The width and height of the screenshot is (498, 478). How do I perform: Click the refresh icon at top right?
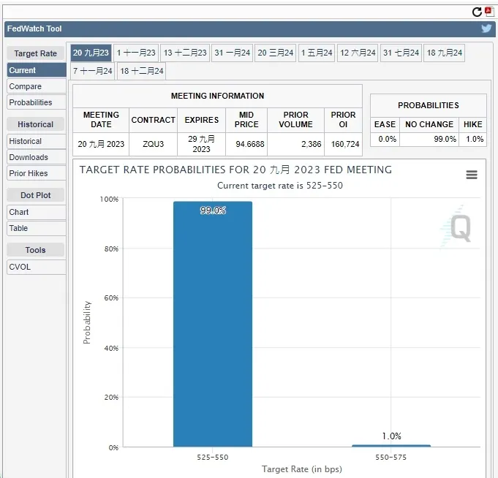coord(477,12)
